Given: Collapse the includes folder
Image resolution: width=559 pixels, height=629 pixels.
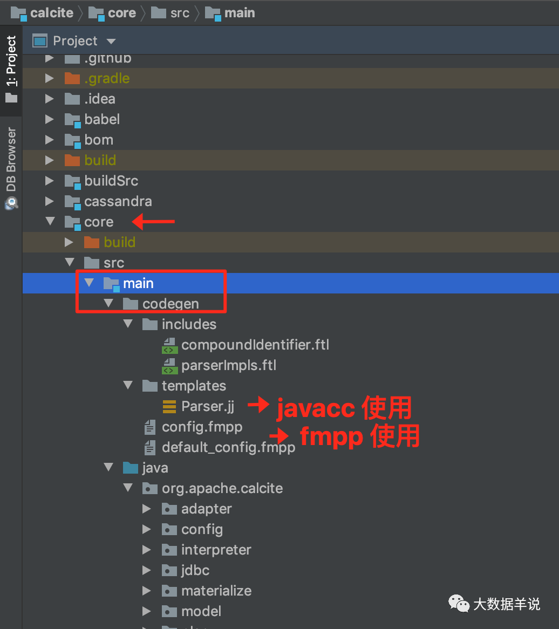Looking at the screenshot, I should click(x=128, y=323).
